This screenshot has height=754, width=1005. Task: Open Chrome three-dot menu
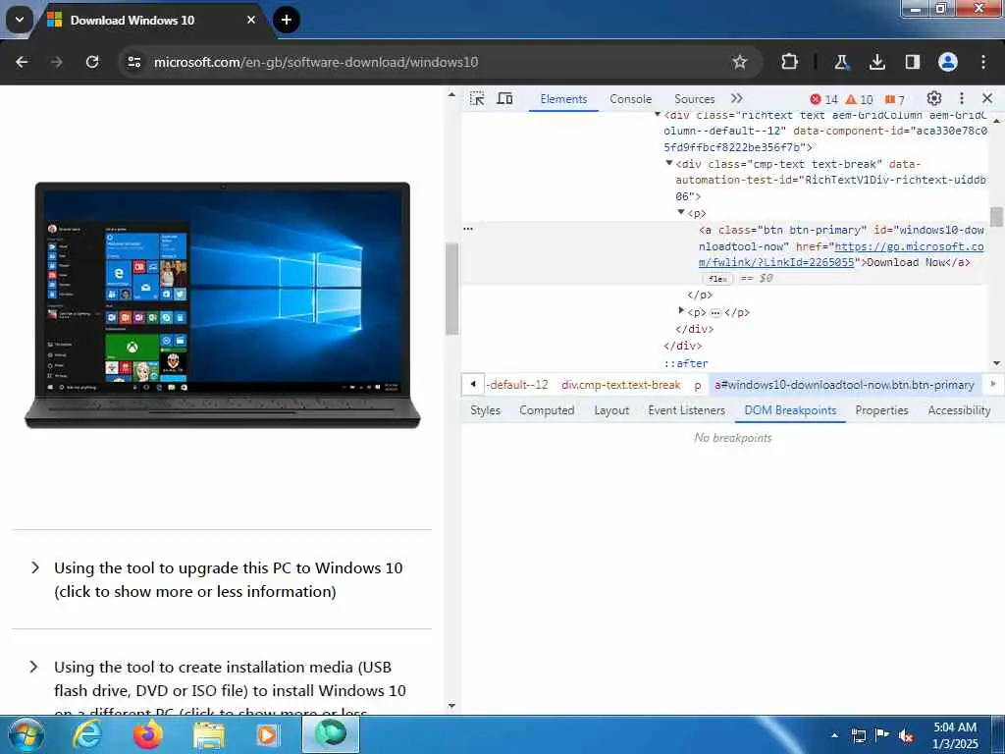coord(983,62)
